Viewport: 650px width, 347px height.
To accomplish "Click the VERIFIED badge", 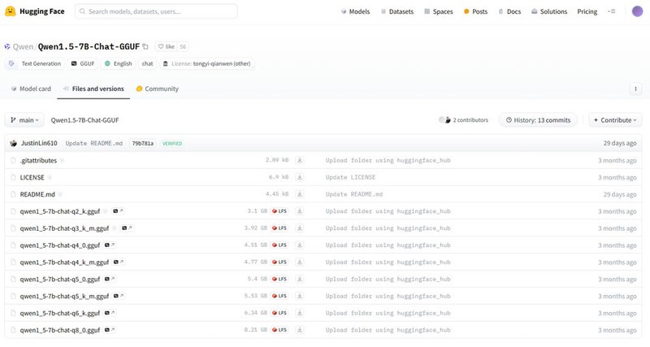I will coord(172,144).
